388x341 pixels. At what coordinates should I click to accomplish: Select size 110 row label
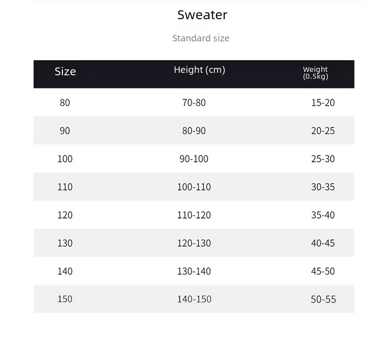coord(65,187)
